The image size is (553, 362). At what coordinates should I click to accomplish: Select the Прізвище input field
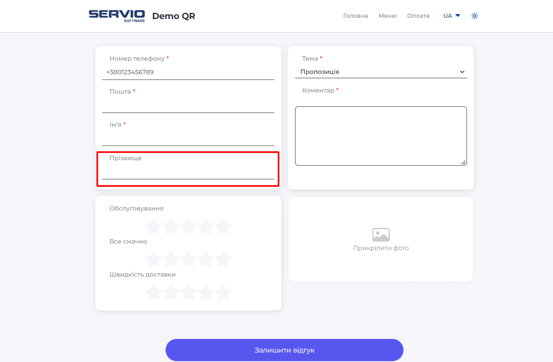pos(188,172)
